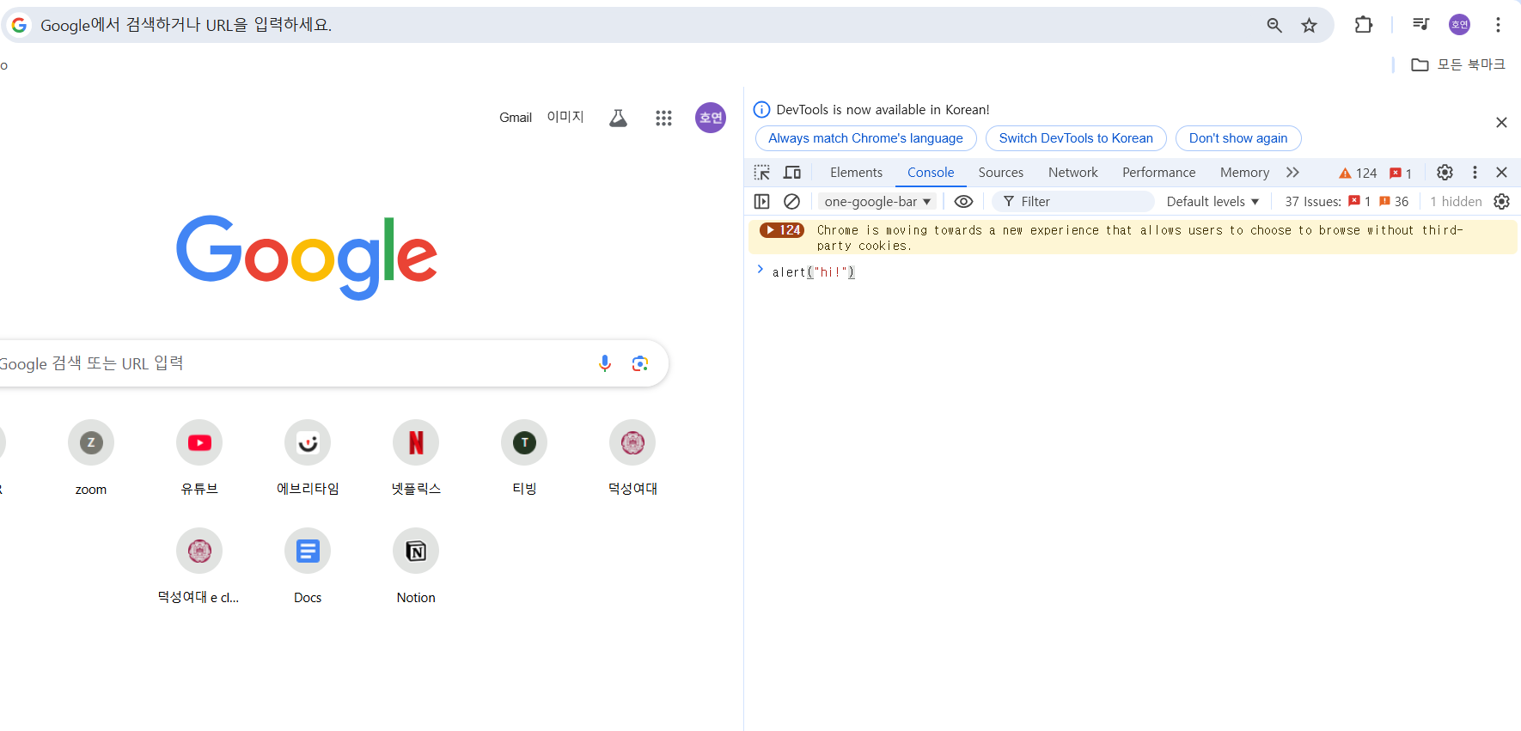Click the 124 warnings counter

pyautogui.click(x=1358, y=173)
